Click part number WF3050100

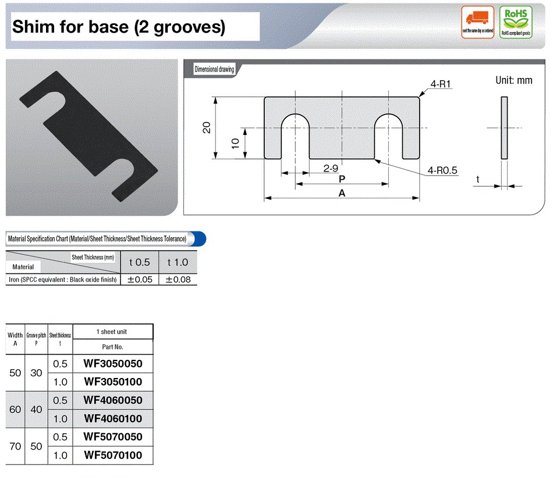113,382
